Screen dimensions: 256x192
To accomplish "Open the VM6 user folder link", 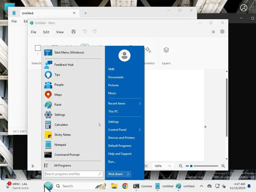I will 111,69.
